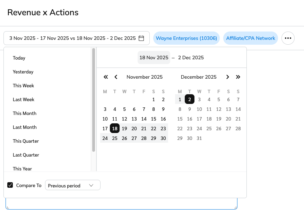Click the calendar icon in date range field
The height and width of the screenshot is (212, 304).
[x=141, y=38]
